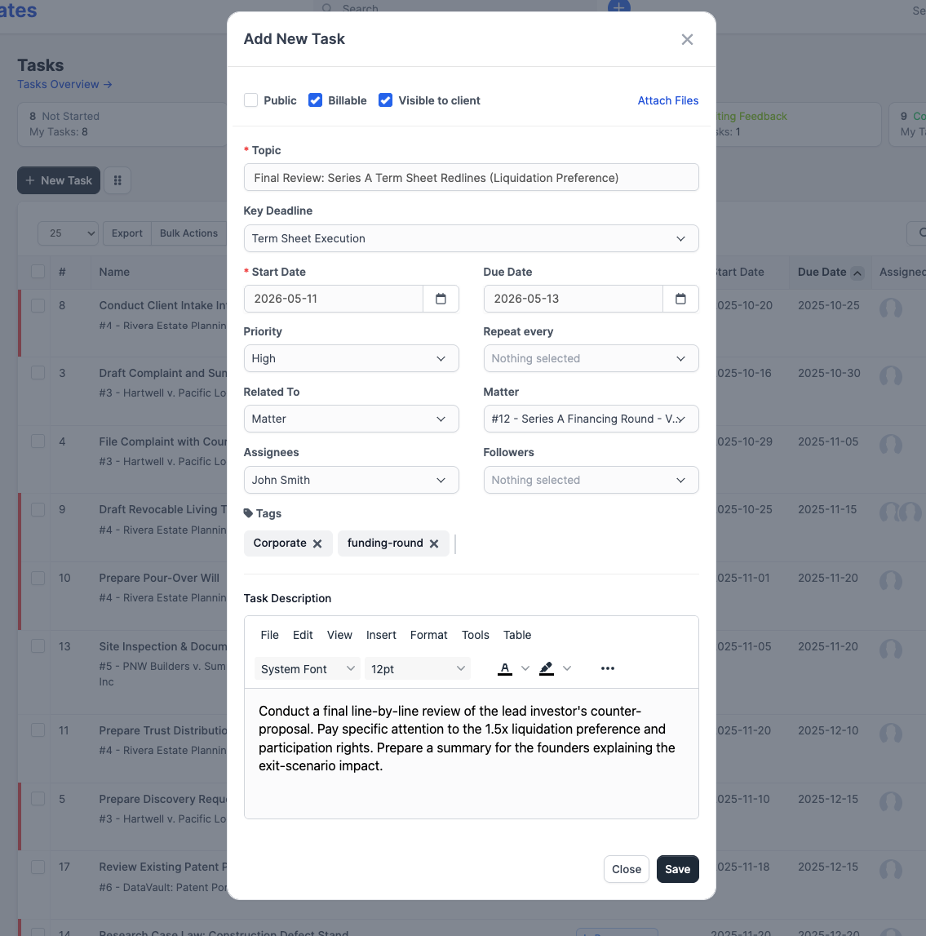Click inside the Task Description text area
This screenshot has width=926, height=936.
coord(471,753)
